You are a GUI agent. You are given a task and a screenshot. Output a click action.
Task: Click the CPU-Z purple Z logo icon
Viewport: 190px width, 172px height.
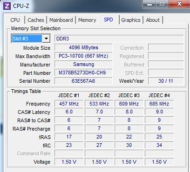7,6
